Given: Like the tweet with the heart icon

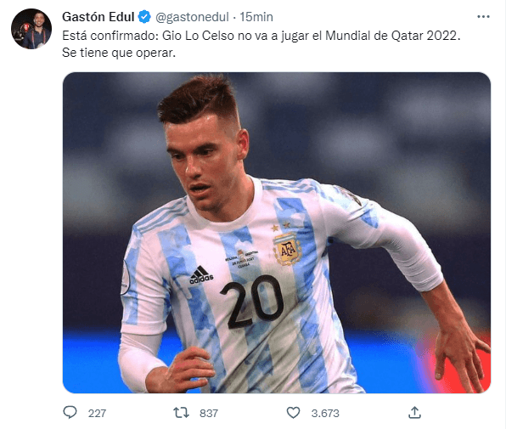Looking at the screenshot, I should coord(293,413).
